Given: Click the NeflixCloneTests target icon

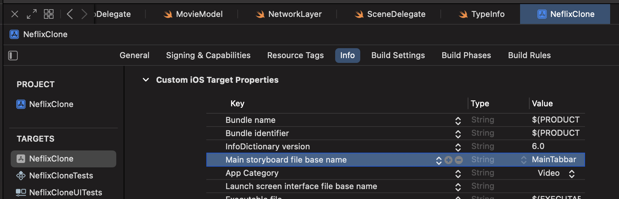Looking at the screenshot, I should click(x=21, y=175).
